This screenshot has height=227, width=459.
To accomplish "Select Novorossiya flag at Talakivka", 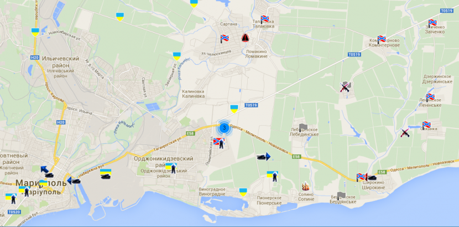I will point(264,19).
